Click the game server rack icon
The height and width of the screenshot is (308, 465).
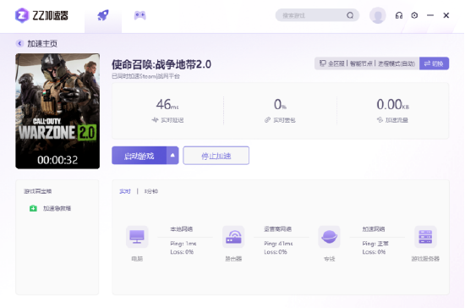pos(425,237)
